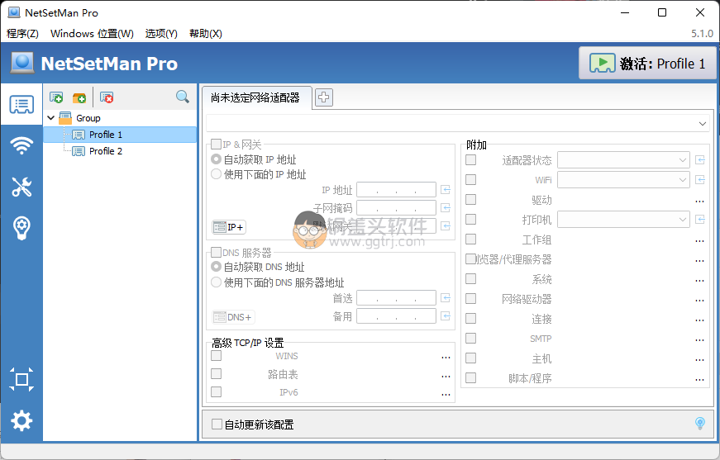Add a new profile icon

click(x=56, y=97)
